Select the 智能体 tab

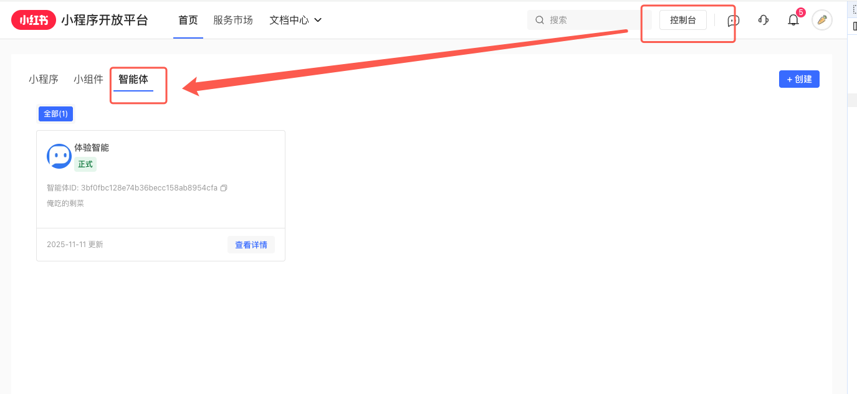pos(133,79)
